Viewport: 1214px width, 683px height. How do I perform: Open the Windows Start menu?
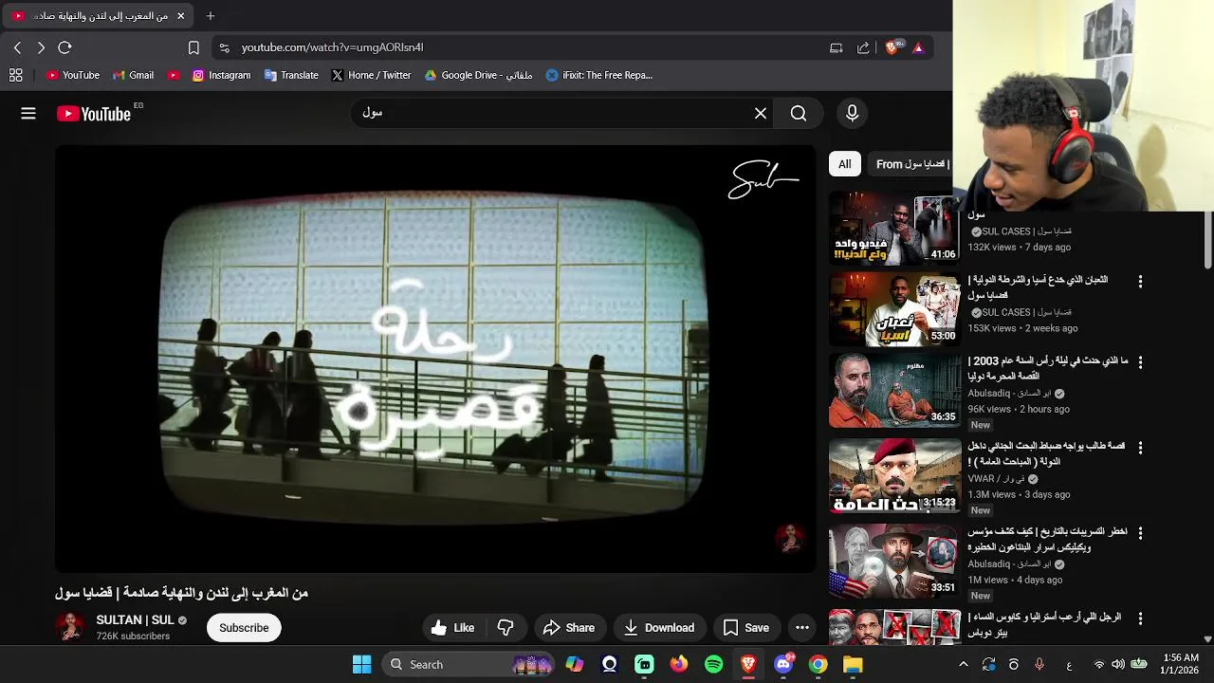(x=361, y=664)
